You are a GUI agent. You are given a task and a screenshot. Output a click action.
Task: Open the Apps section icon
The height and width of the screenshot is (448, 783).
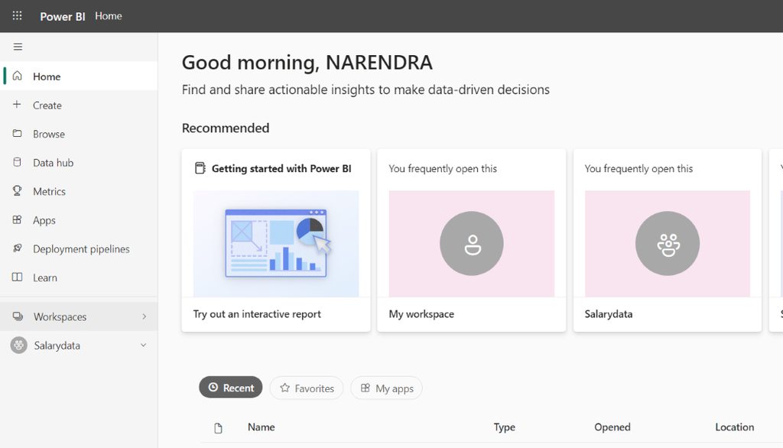point(18,220)
